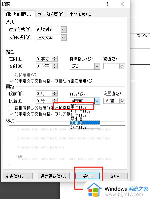This screenshot has width=150, height=199.
Task: Close the 段落 dialog
Action: 122,4
